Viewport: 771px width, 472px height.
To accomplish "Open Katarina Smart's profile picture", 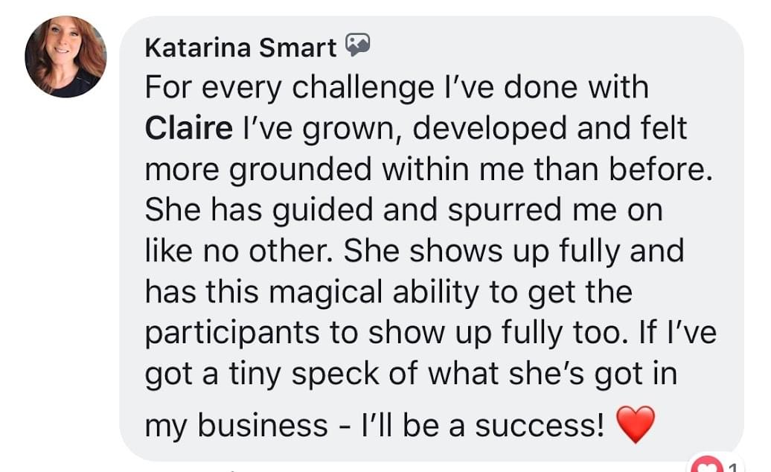I will tap(66, 57).
